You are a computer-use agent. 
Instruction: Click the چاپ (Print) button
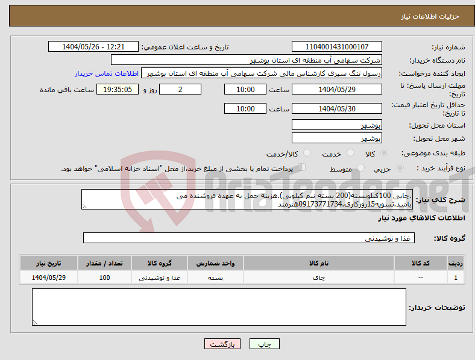point(264,344)
